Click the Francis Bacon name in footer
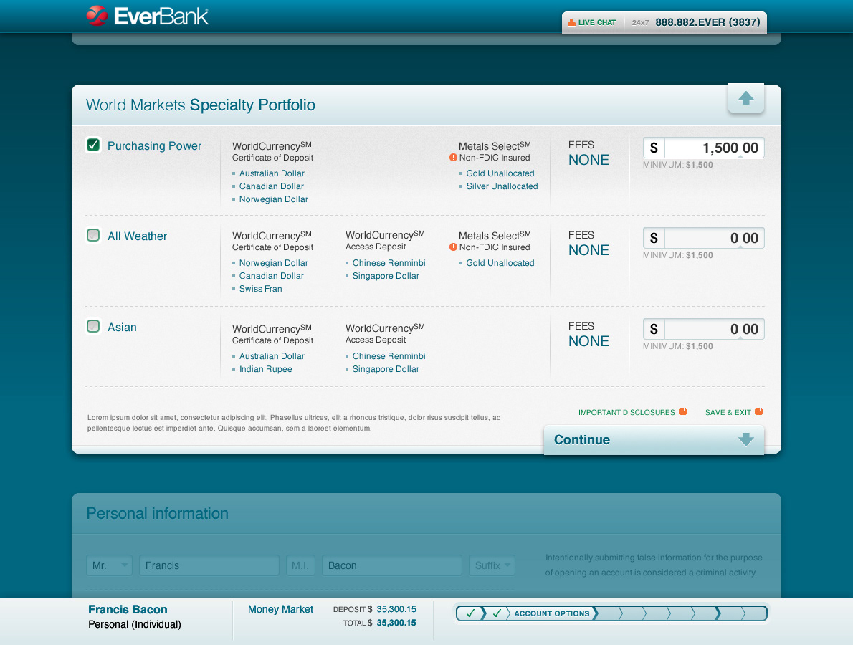 (x=128, y=610)
